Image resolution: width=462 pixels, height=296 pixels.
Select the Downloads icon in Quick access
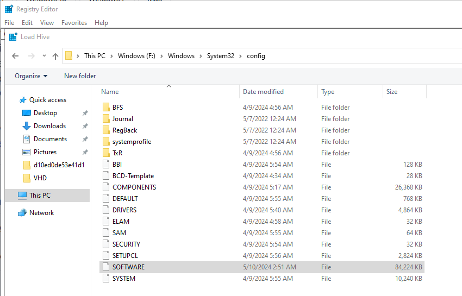click(27, 126)
